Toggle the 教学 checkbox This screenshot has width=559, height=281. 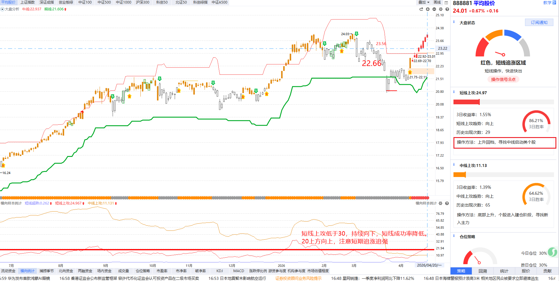click(554, 3)
